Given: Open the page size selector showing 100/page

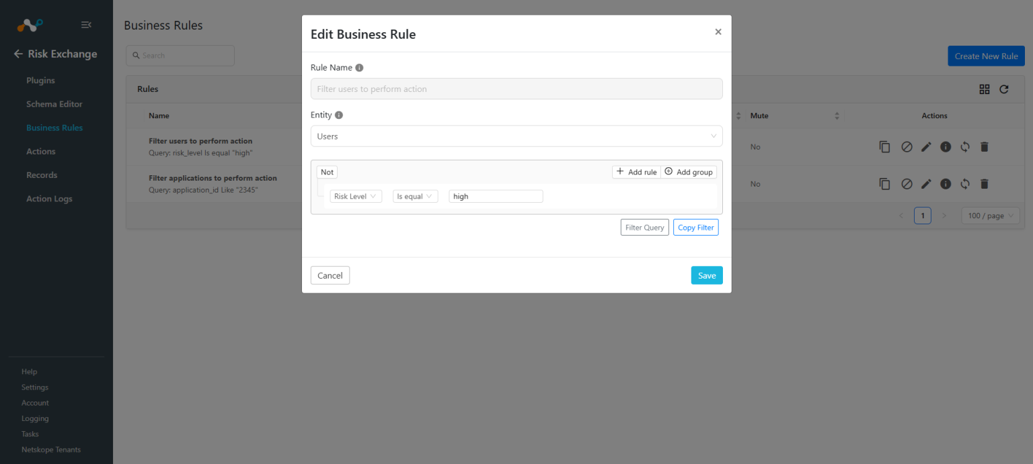Looking at the screenshot, I should [x=989, y=216].
